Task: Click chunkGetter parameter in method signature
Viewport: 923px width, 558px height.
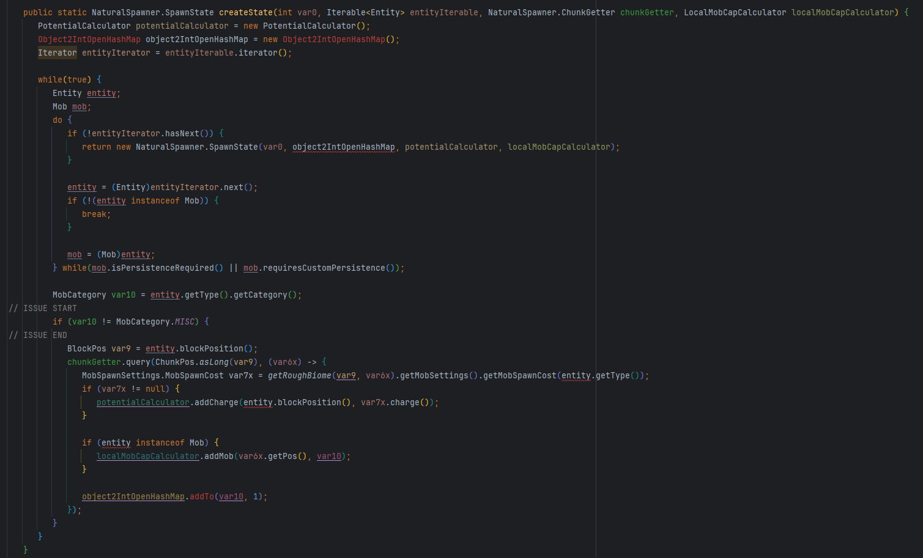Action: point(647,12)
